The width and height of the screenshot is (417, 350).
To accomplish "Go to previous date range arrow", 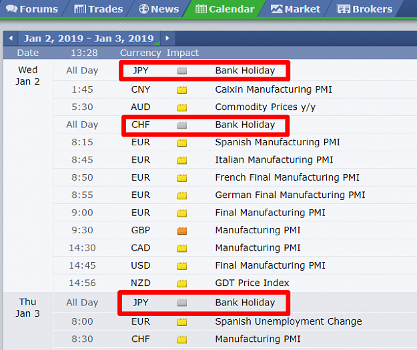I will click(x=11, y=38).
